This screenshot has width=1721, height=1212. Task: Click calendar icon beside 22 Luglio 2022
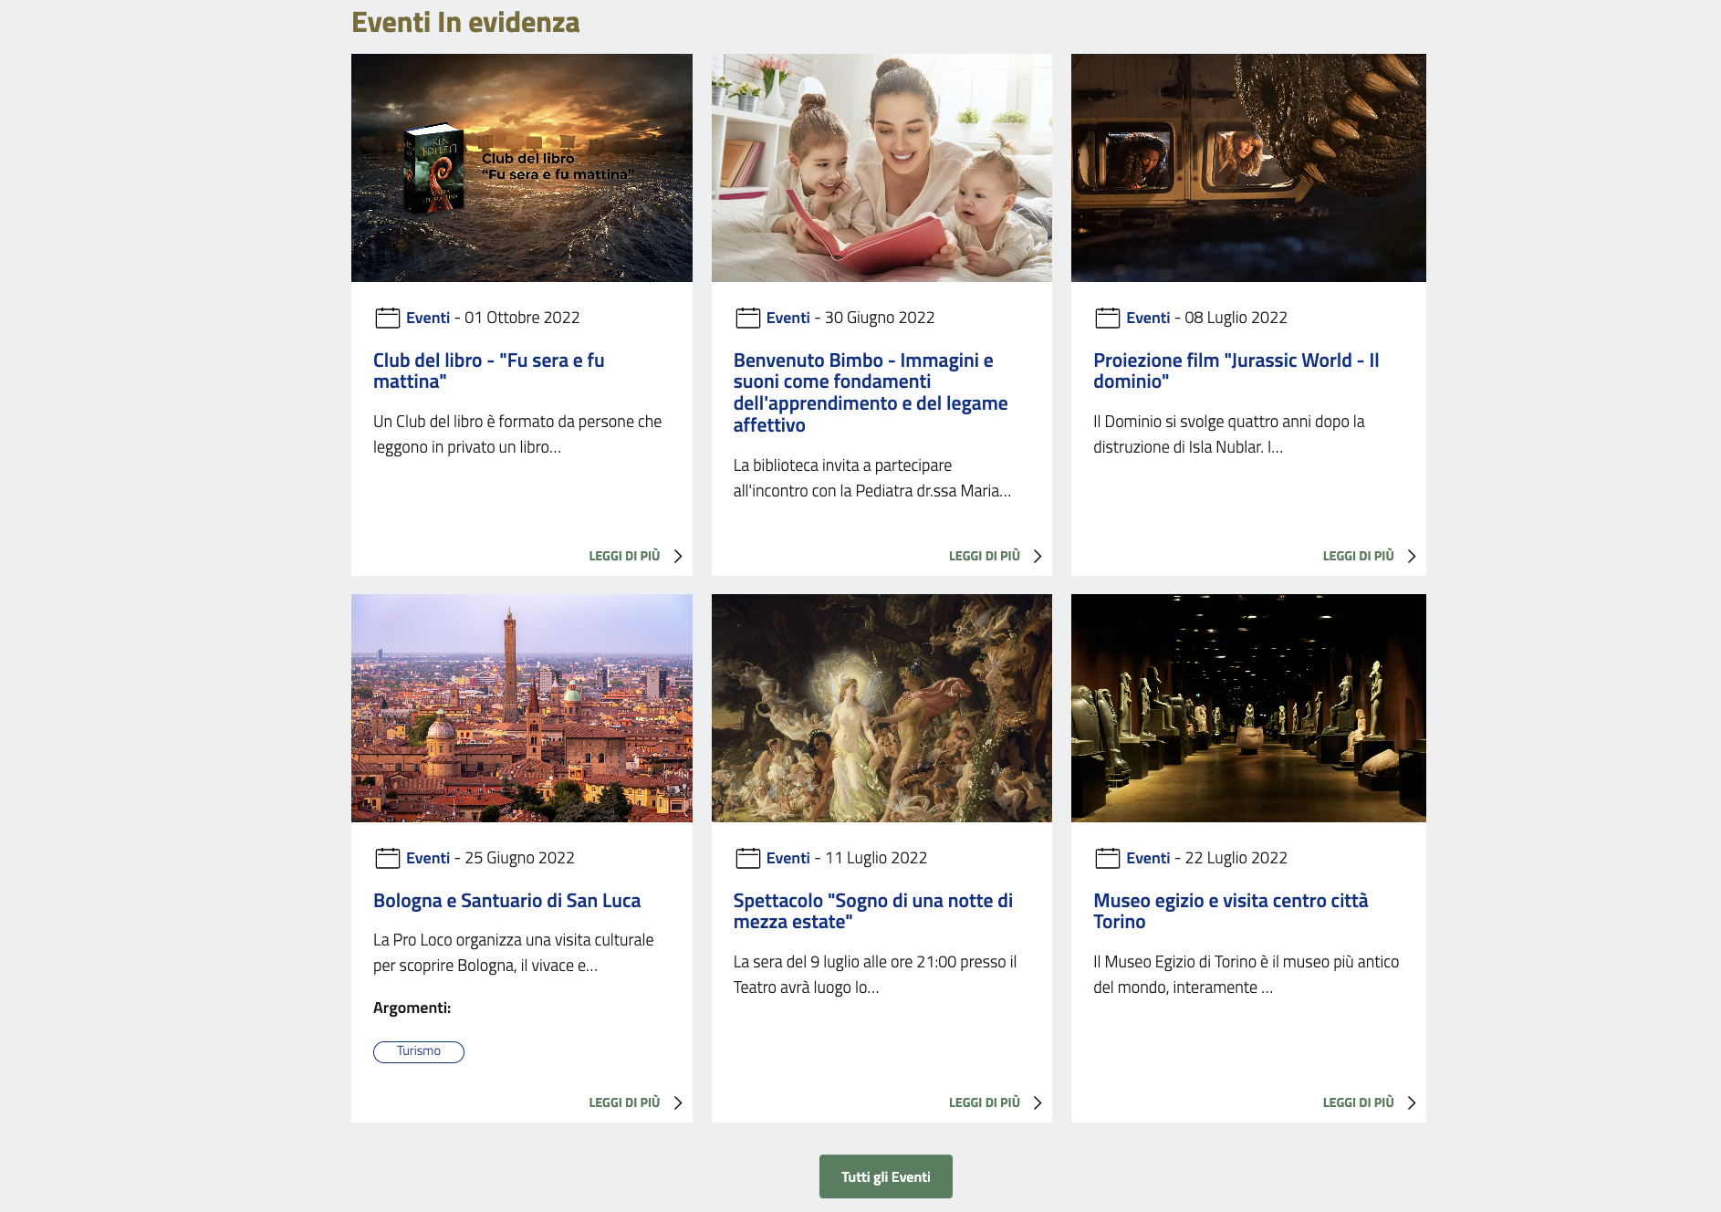1107,858
